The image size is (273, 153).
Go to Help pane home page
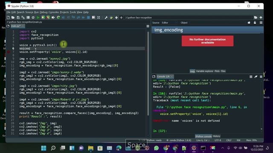249,23
